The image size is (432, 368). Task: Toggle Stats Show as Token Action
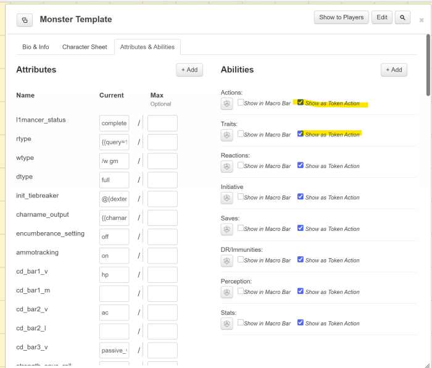[301, 323]
